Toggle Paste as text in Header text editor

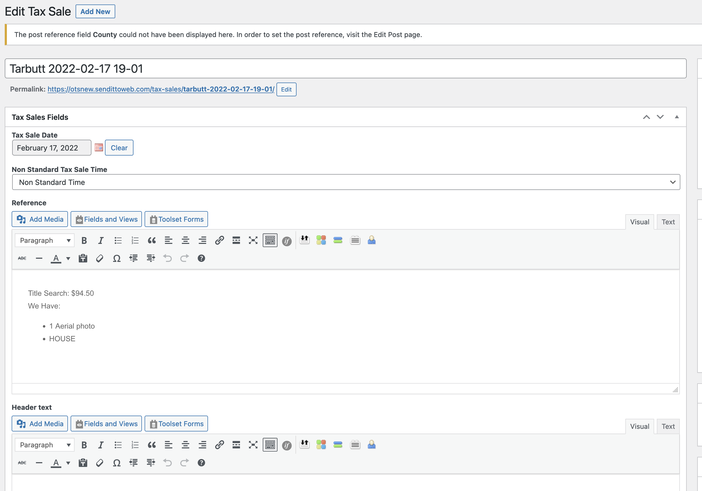83,463
